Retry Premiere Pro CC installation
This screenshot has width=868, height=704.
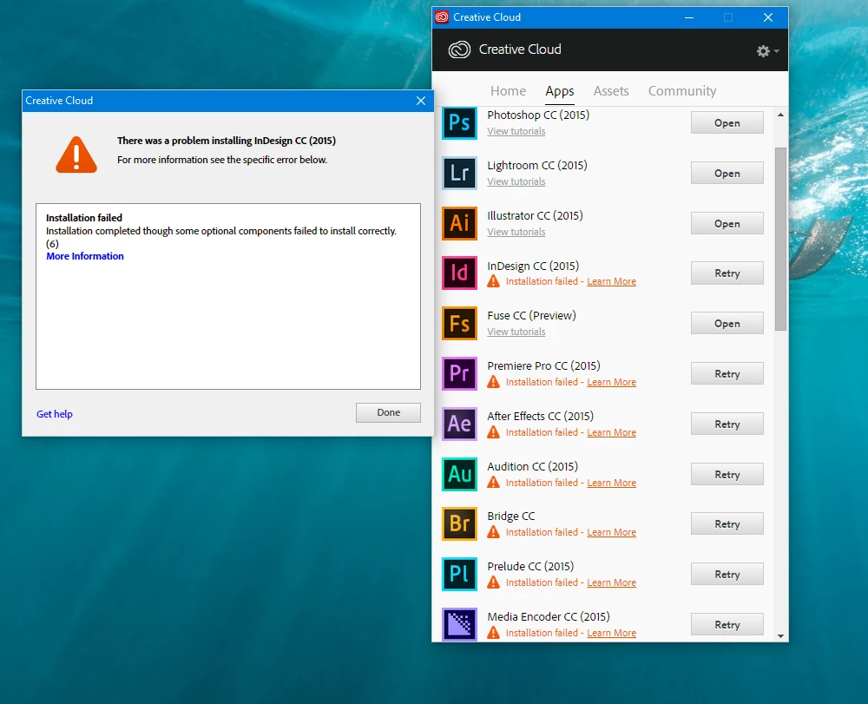point(727,373)
